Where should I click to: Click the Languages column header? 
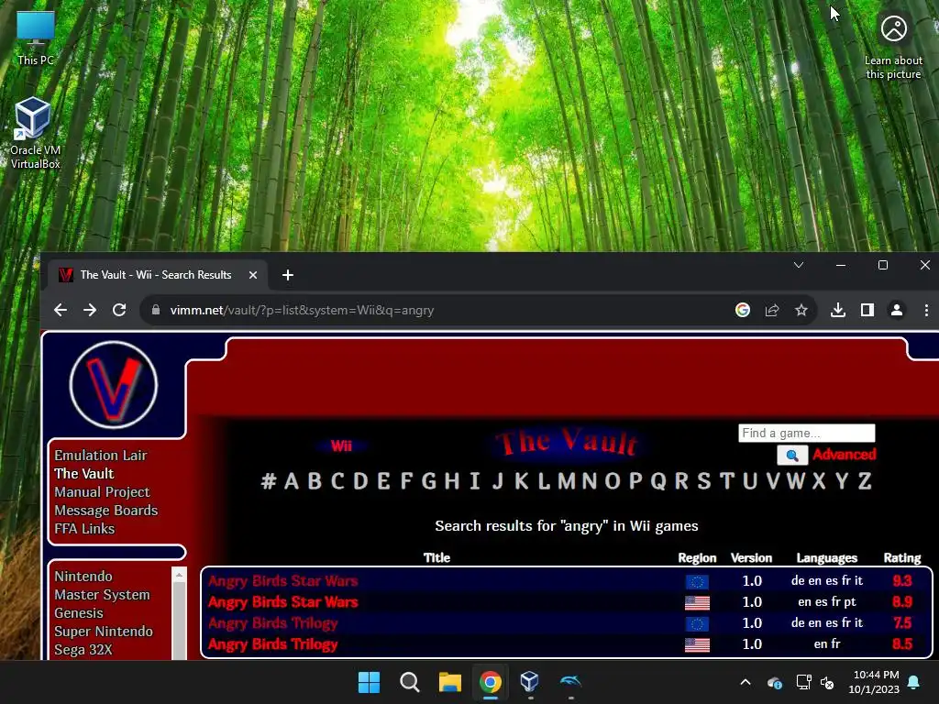click(x=826, y=558)
